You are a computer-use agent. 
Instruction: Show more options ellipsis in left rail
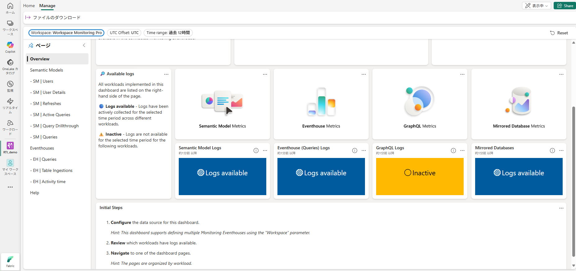coord(10,187)
